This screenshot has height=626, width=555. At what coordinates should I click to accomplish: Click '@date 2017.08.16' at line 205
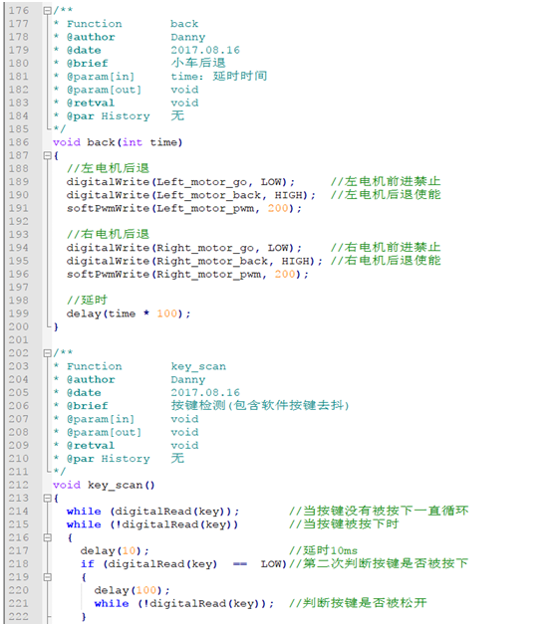coord(147,393)
